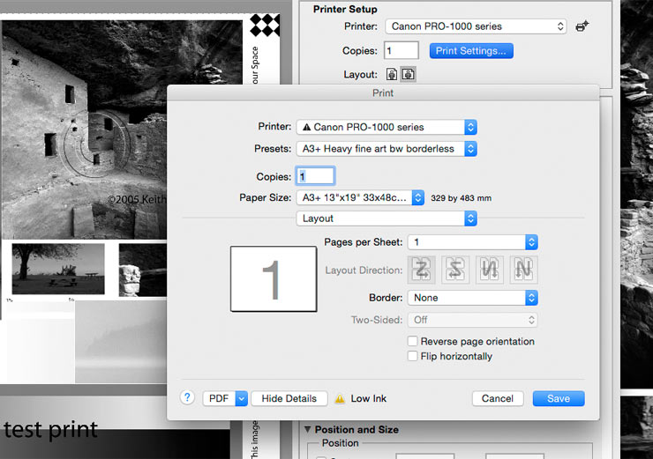
Task: Click the Copies field in Printer Setup
Action: pyautogui.click(x=401, y=51)
